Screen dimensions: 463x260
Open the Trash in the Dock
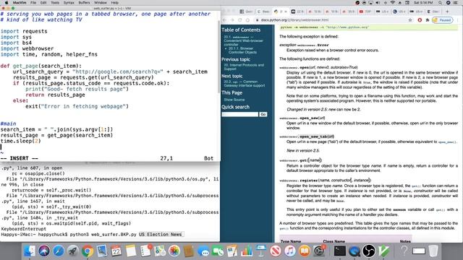433,251
